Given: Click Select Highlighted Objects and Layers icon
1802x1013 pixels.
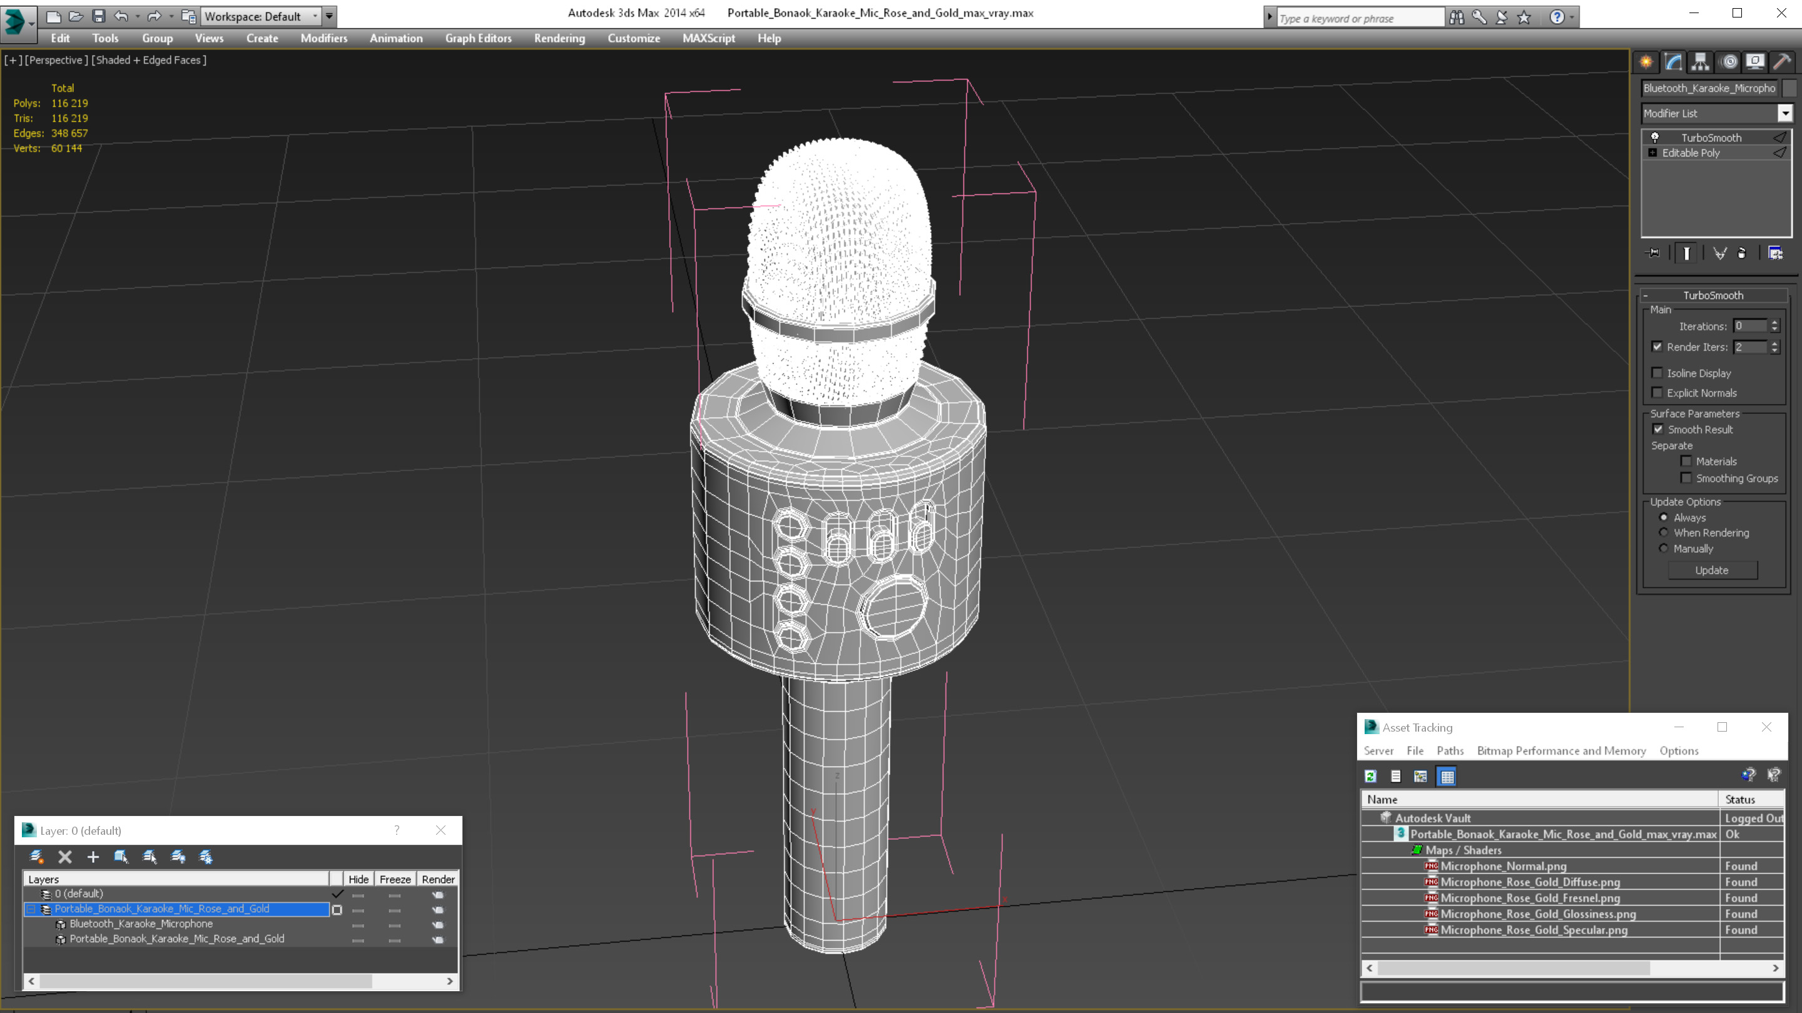Looking at the screenshot, I should (121, 857).
